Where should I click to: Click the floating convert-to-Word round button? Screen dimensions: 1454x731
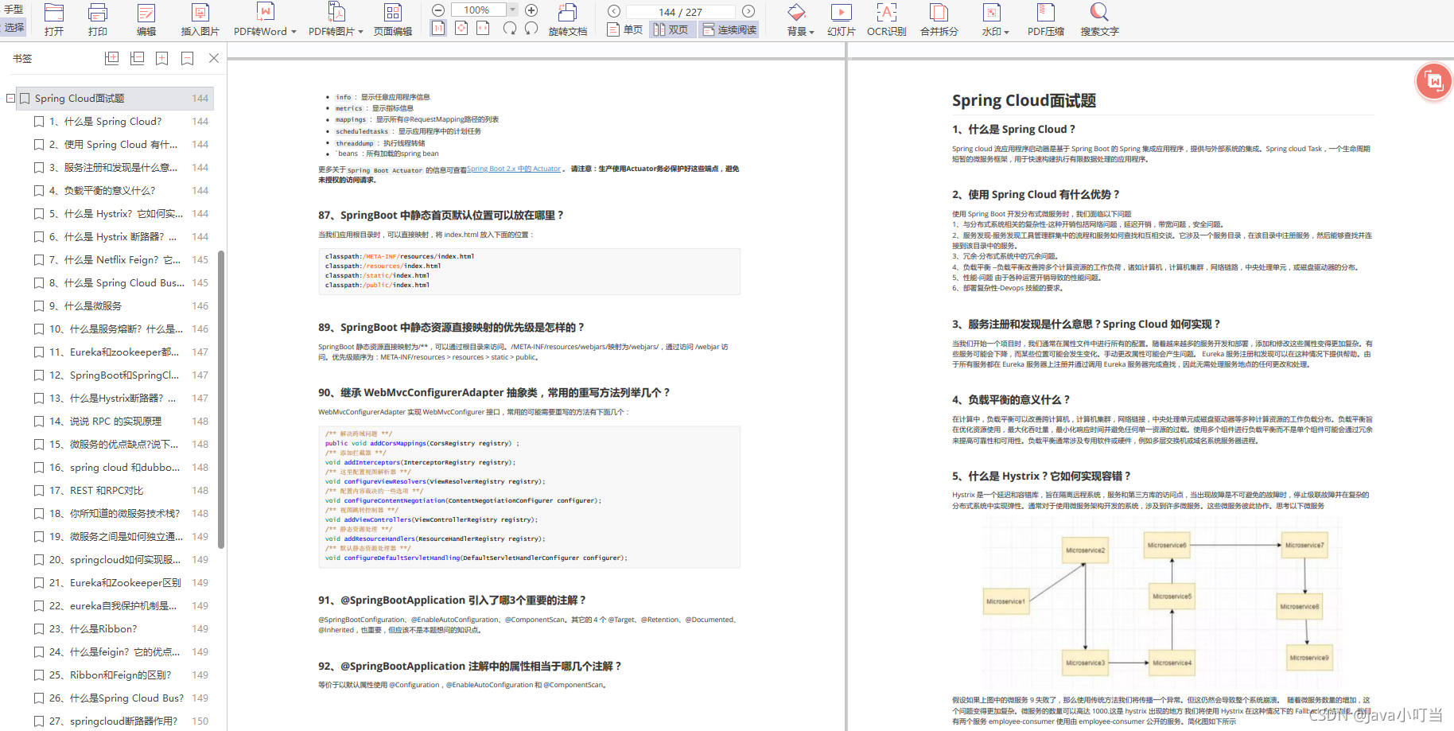click(1434, 81)
